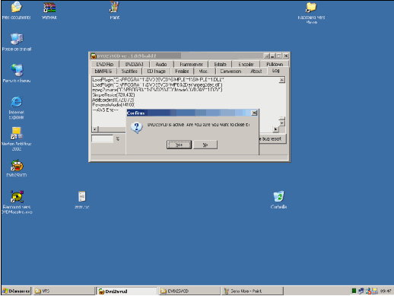The height and width of the screenshot is (296, 394).
Task: Click the DVD2SVCD title bar app icon
Action: tap(94, 56)
